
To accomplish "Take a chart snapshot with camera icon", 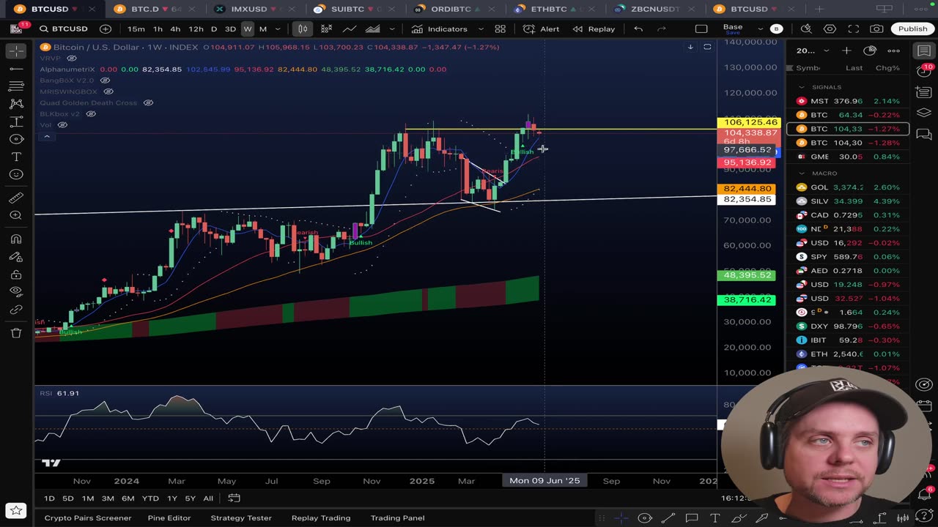I will (876, 29).
